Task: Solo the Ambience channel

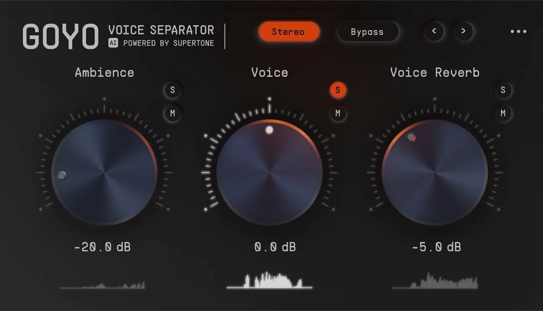Action: 172,90
